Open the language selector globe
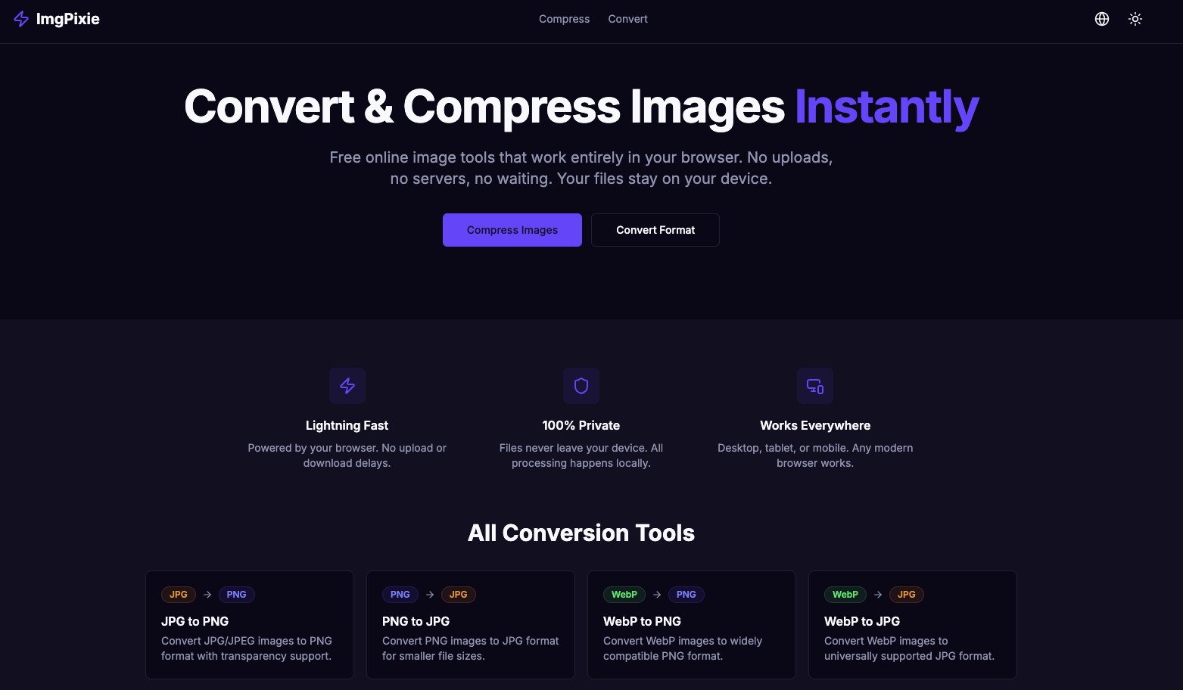 click(x=1102, y=18)
